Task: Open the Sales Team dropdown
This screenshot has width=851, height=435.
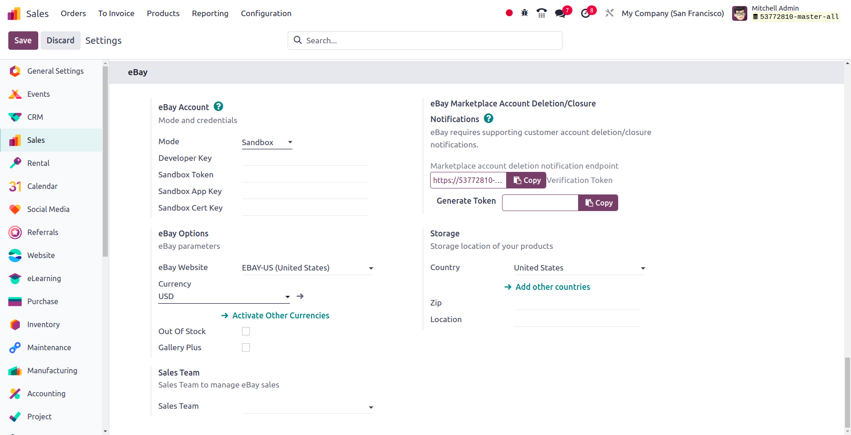Action: pyautogui.click(x=307, y=407)
